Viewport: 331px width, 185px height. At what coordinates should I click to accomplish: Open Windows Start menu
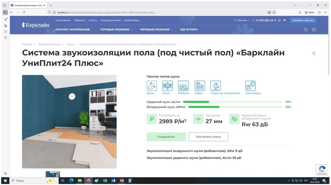tap(5, 180)
